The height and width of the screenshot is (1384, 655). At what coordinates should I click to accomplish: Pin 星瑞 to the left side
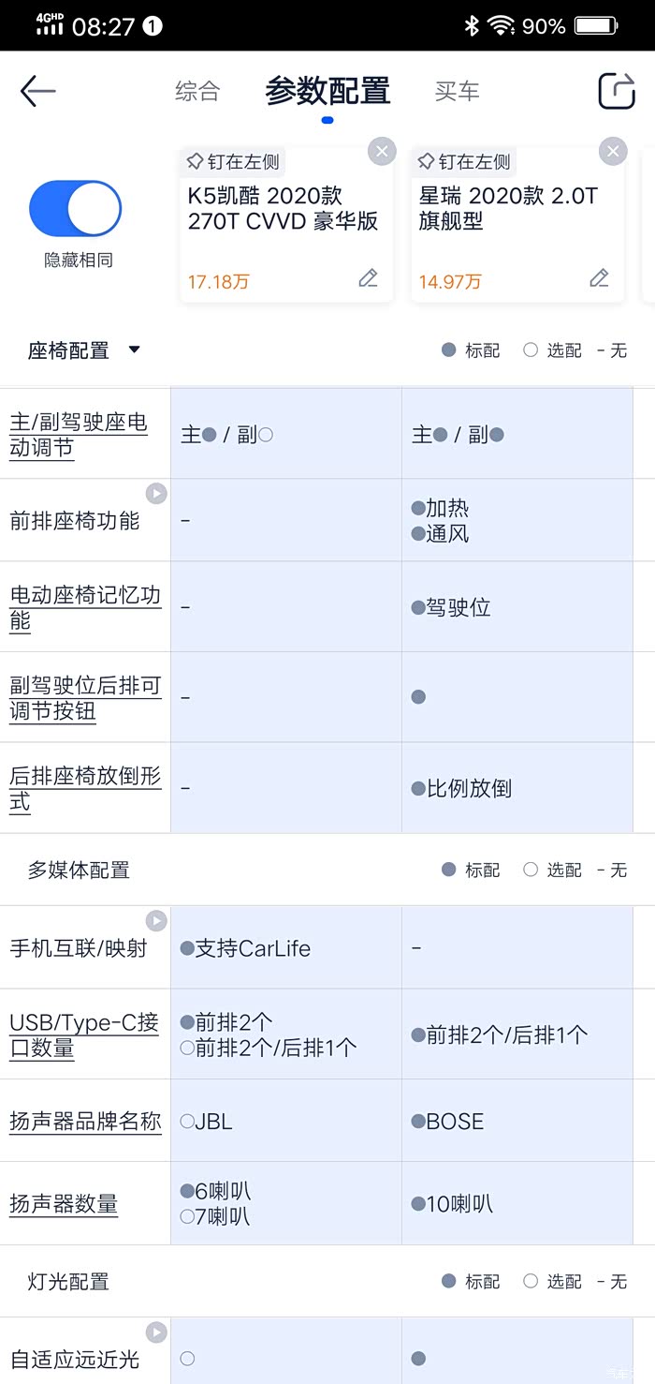(464, 162)
